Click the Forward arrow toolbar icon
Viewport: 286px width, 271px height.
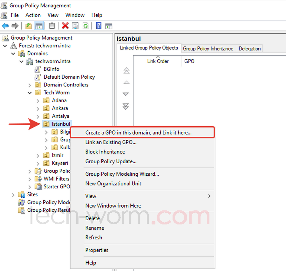(15, 26)
